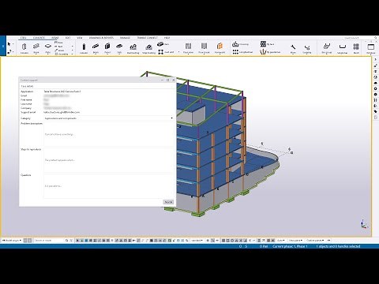The image size is (379, 284).
Task: Open the Outline planes dropdown
Action: (x=315, y=241)
